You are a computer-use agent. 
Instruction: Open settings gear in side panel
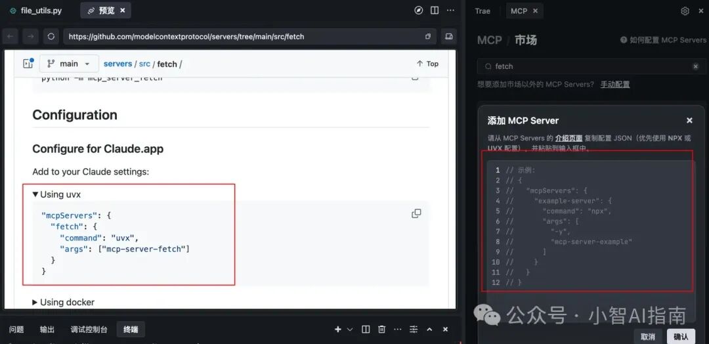pyautogui.click(x=685, y=11)
